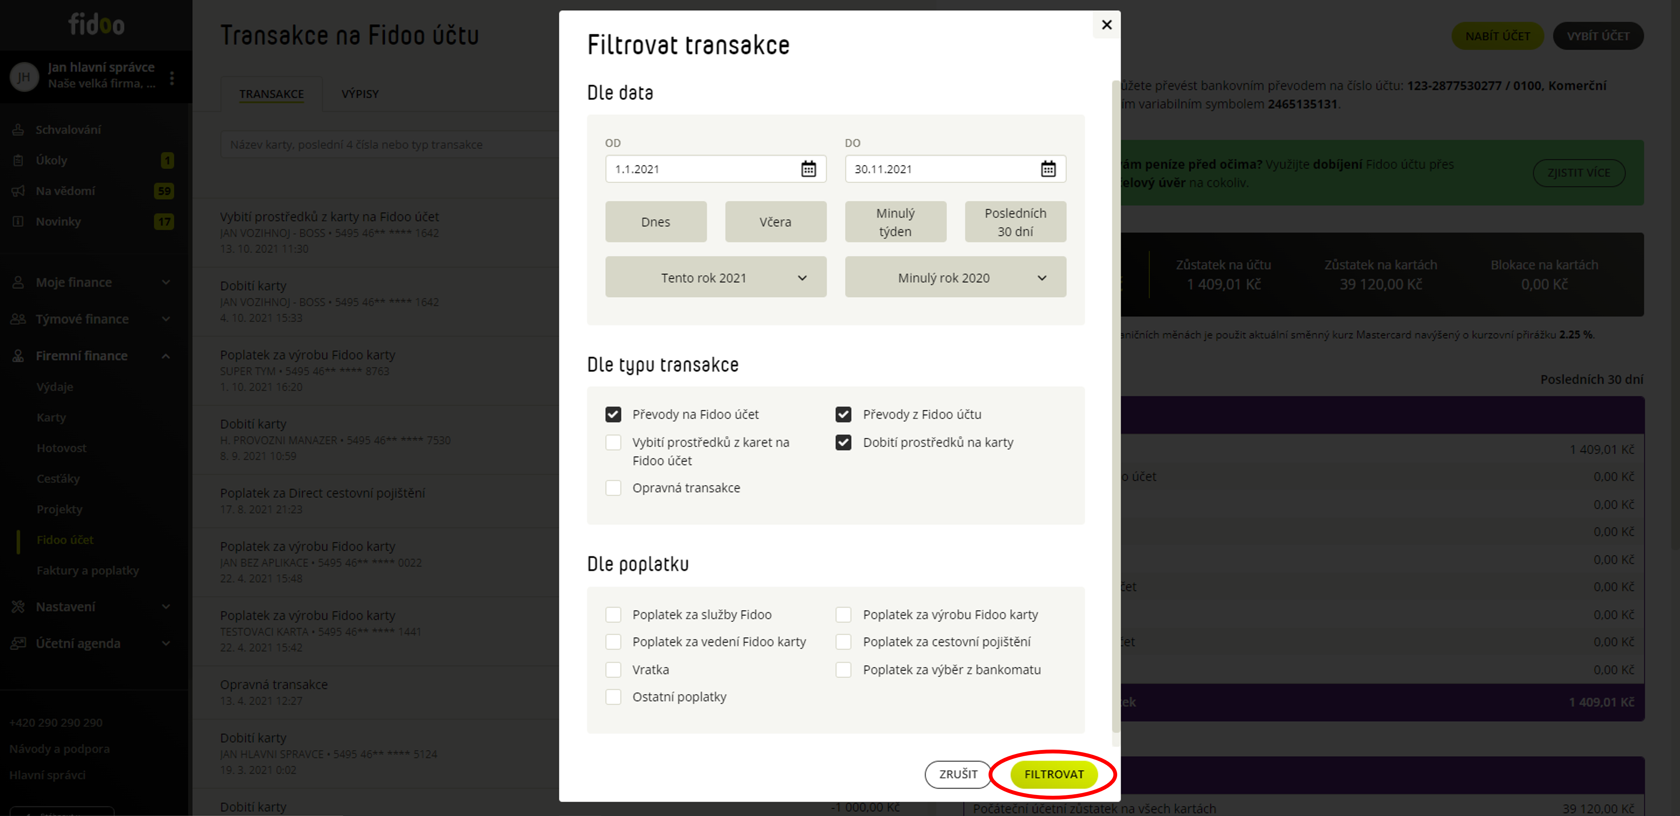The width and height of the screenshot is (1680, 816).
Task: Click the Úkoly clipboard icon
Action: point(18,160)
